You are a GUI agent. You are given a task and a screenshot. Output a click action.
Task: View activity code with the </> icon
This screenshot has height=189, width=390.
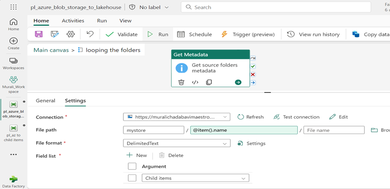tap(195, 82)
